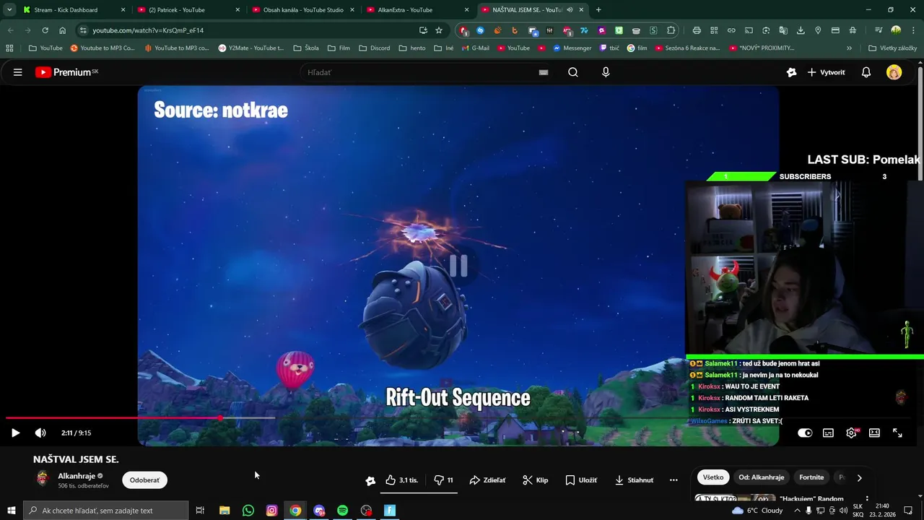The image size is (924, 520).
Task: Open the G-Mail bookmark
Action: (x=474, y=48)
